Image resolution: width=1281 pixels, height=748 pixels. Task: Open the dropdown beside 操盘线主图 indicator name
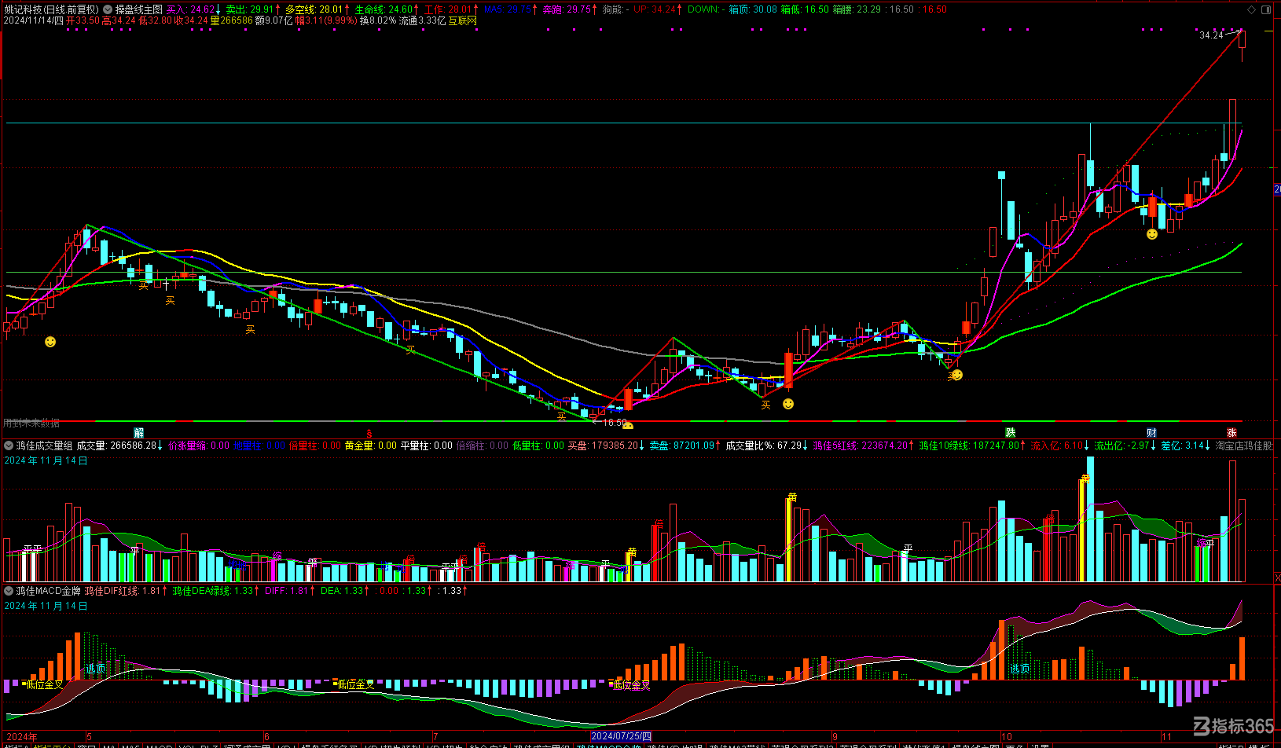click(108, 9)
